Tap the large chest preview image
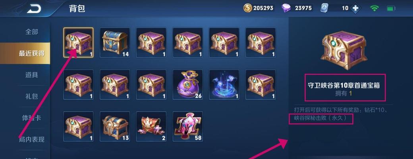413x159 pixels. pyautogui.click(x=344, y=50)
